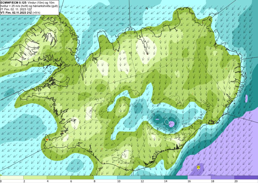258x183 pixels.
Task: Click the light green 2–4 m/s legend swatch
Action: (35, 178)
